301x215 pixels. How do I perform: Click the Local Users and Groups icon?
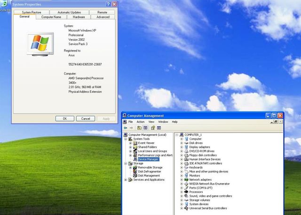pyautogui.click(x=135, y=151)
